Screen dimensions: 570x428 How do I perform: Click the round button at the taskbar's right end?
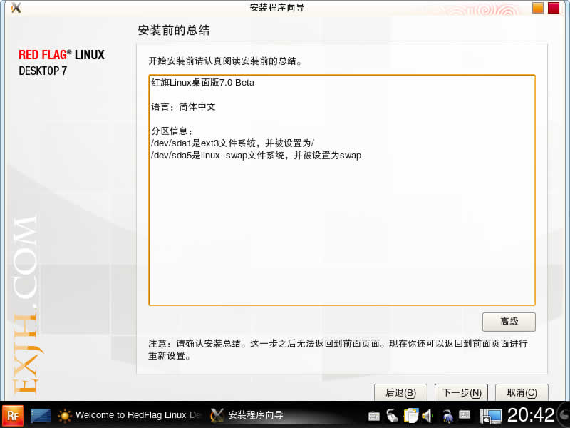click(x=564, y=415)
